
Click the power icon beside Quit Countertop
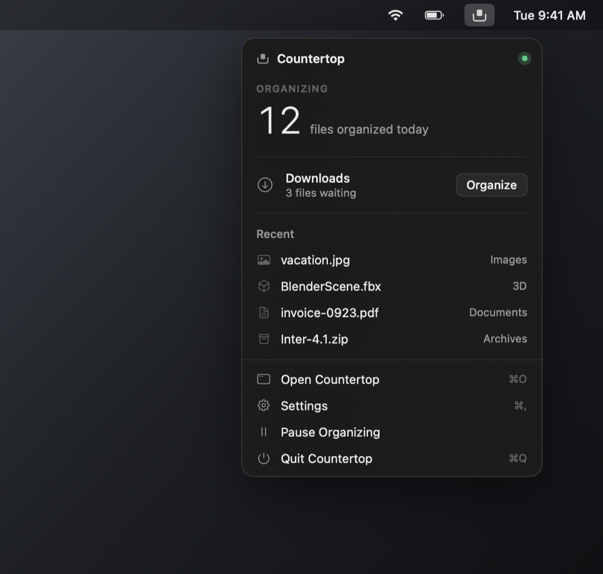tap(264, 458)
